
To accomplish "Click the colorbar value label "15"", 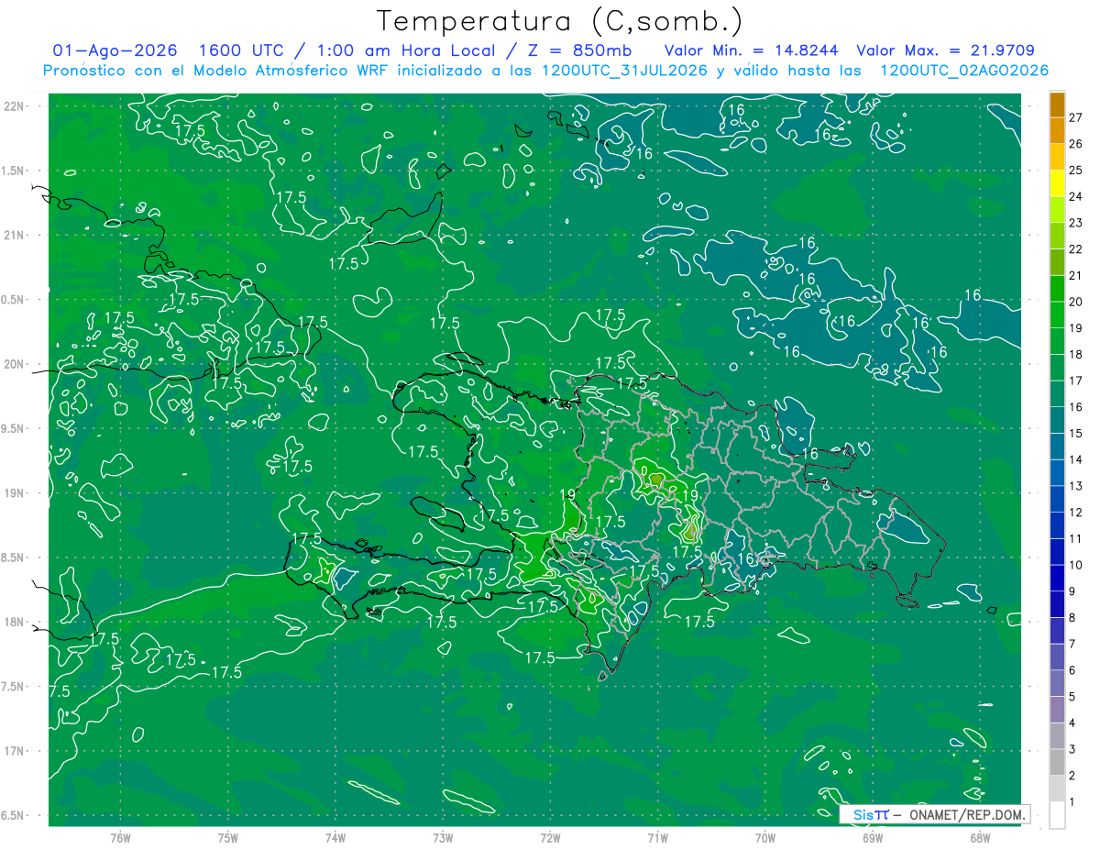I will click(1075, 433).
